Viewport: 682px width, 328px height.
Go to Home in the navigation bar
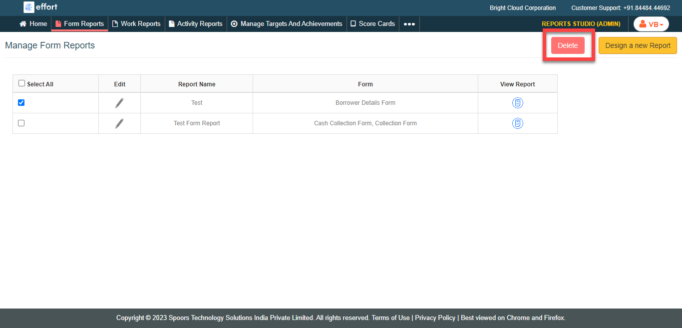(33, 24)
